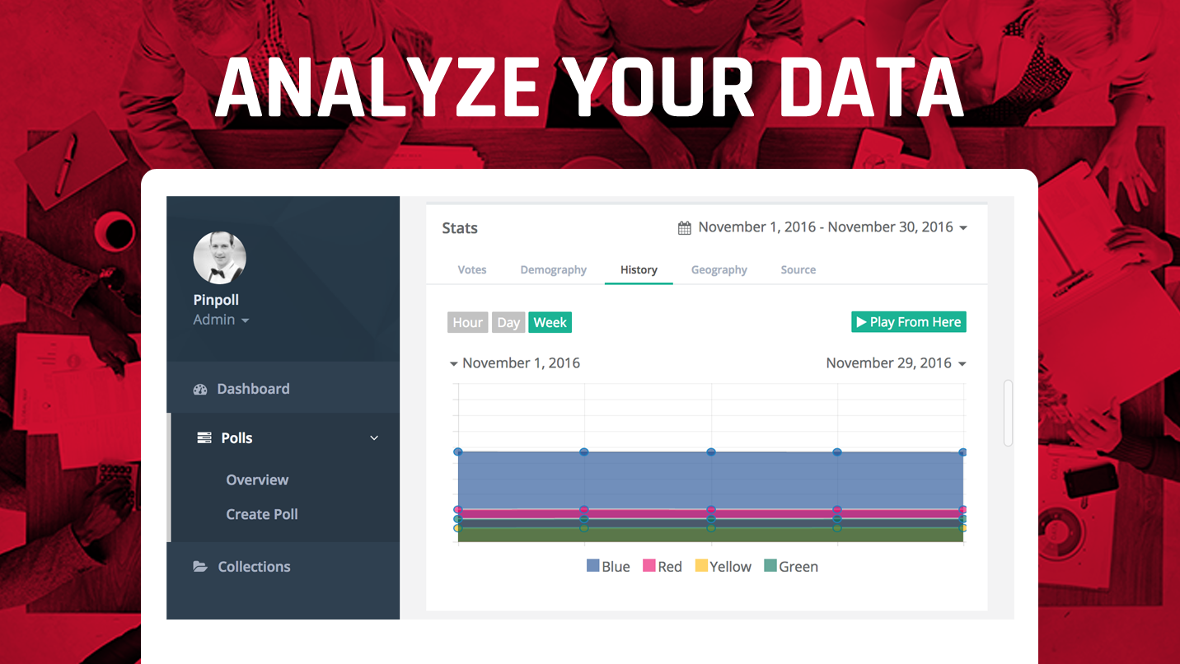Switch to the Demography tab
Screen dimensions: 1180x664
554,269
